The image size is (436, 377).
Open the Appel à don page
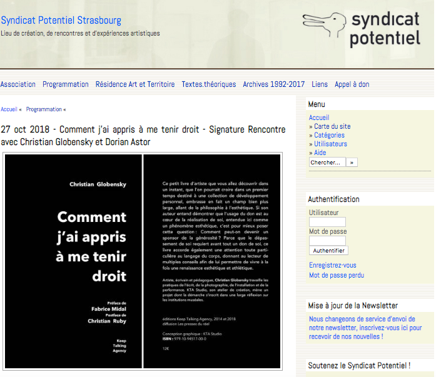tap(352, 84)
